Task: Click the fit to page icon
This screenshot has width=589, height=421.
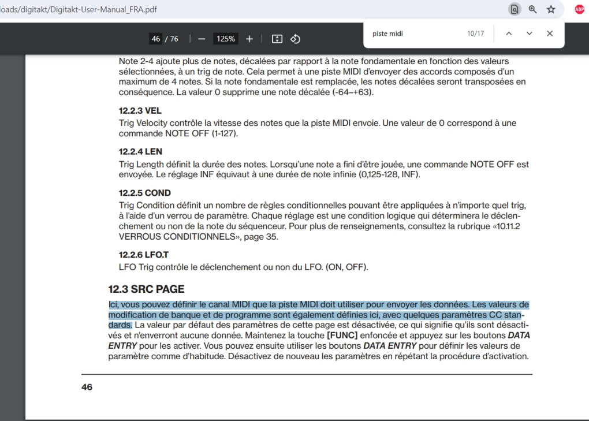Action: [277, 39]
